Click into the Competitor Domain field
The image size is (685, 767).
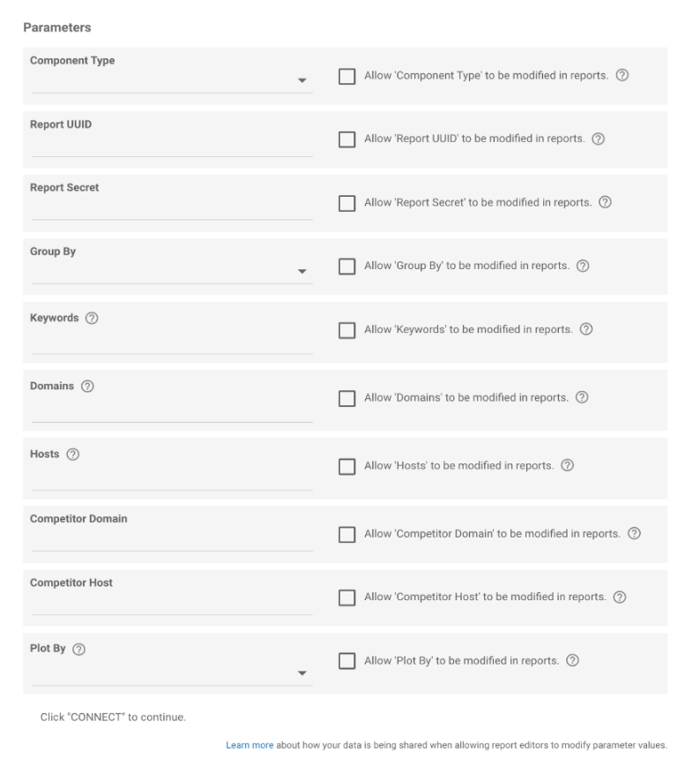click(171, 540)
